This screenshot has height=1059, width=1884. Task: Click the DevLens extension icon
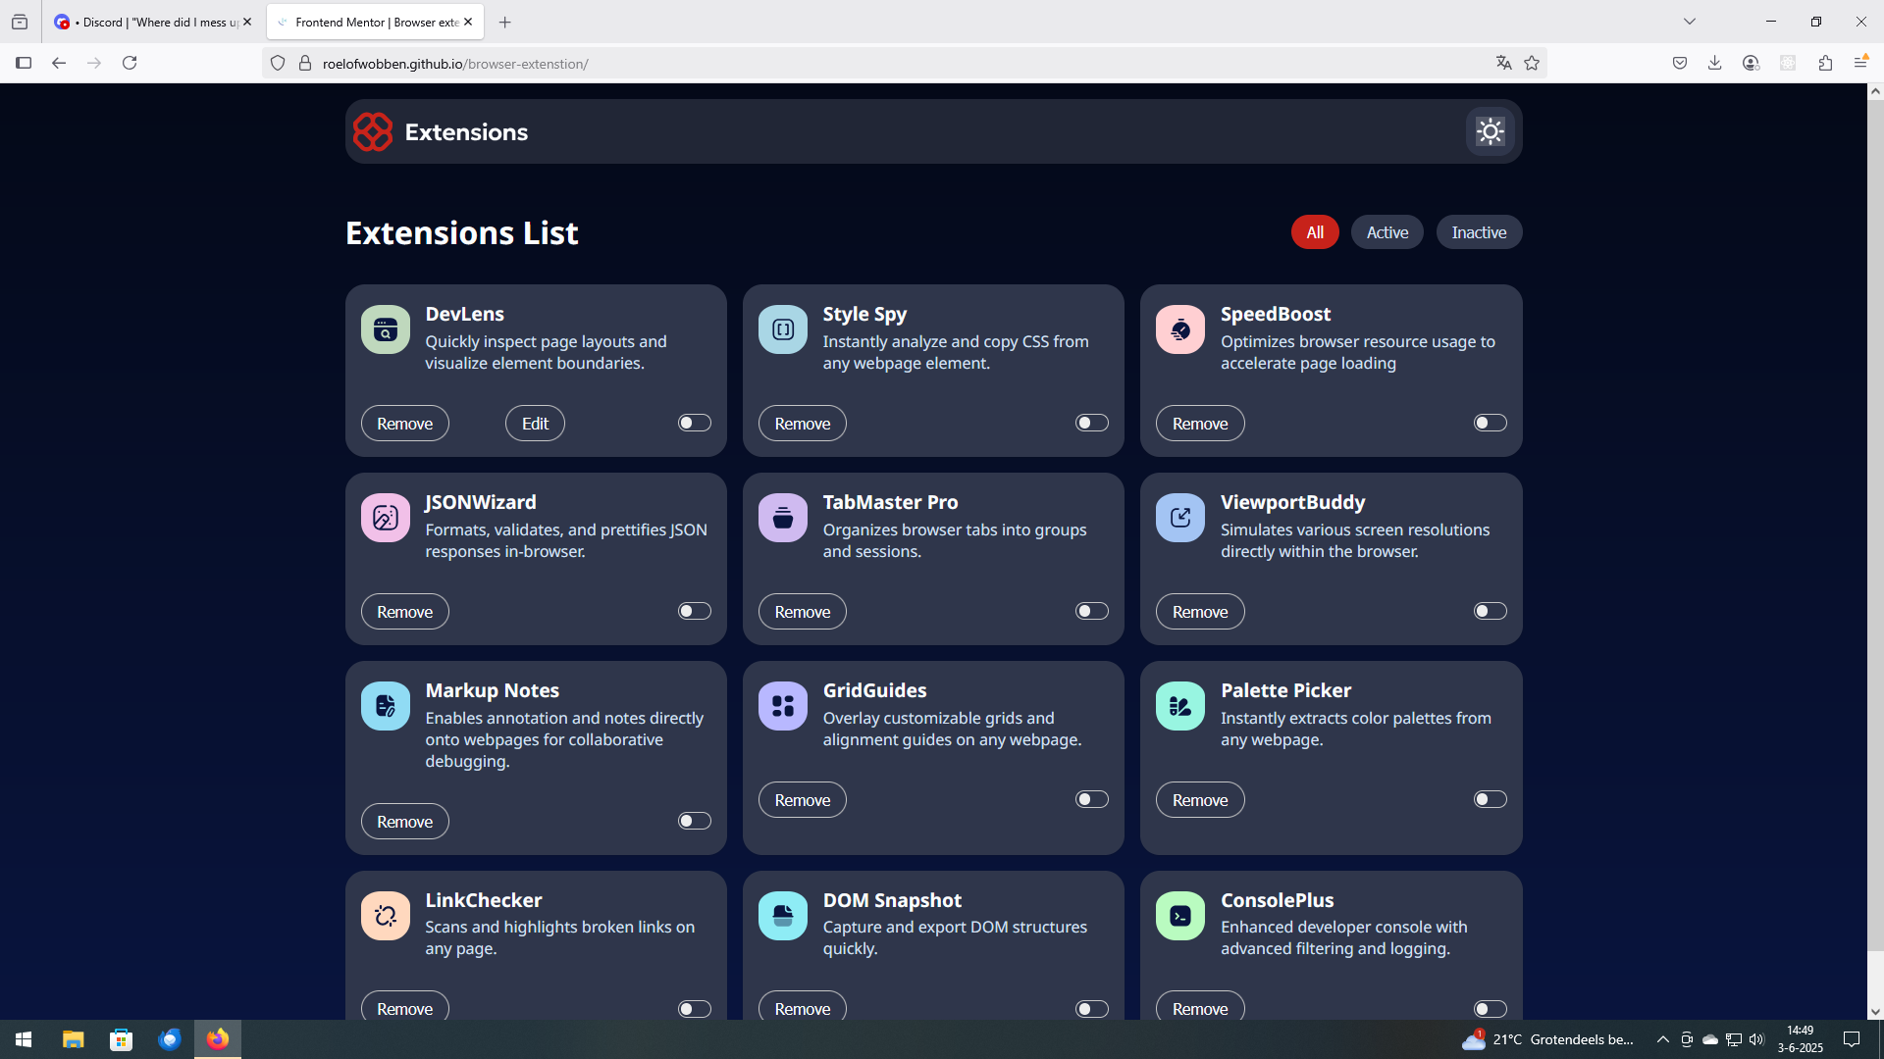click(x=386, y=329)
